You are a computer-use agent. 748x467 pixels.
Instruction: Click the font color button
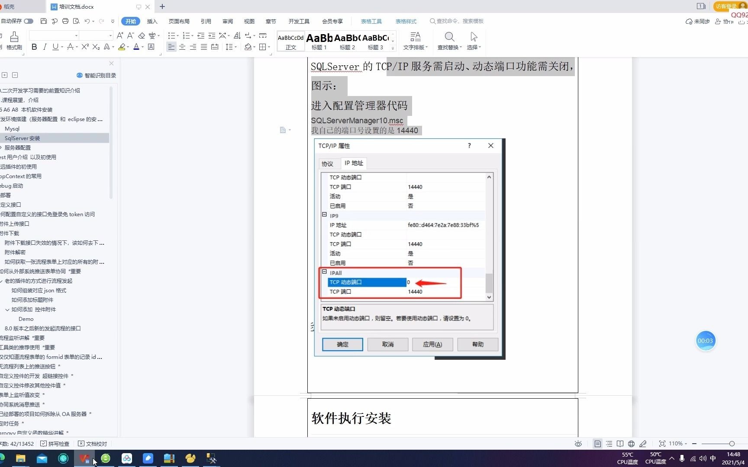point(136,47)
